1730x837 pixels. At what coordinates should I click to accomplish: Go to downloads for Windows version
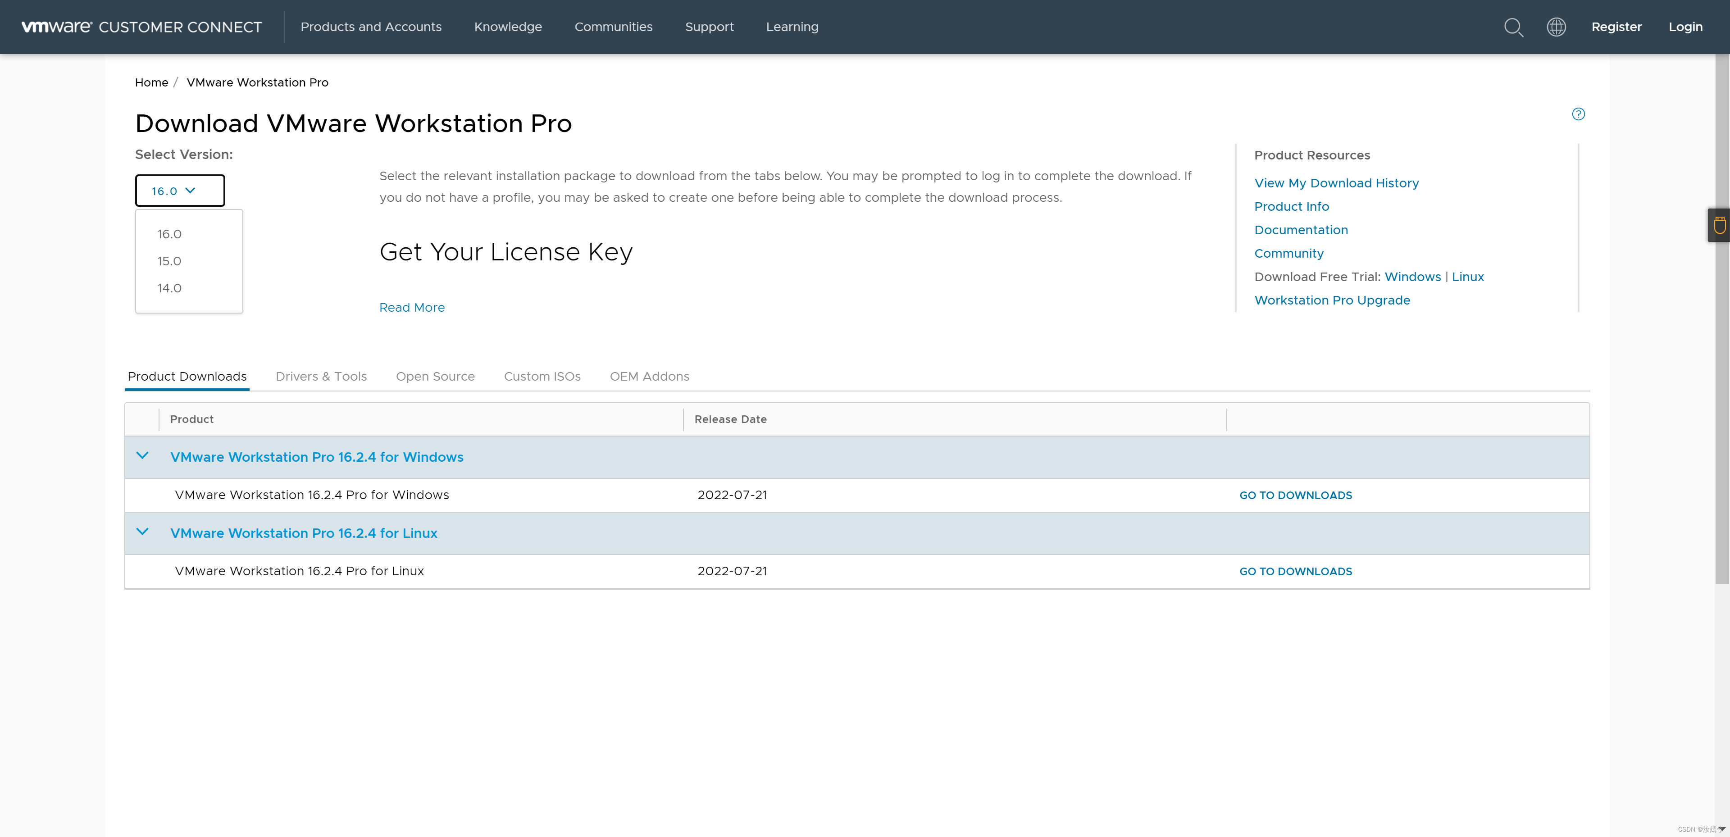tap(1296, 495)
